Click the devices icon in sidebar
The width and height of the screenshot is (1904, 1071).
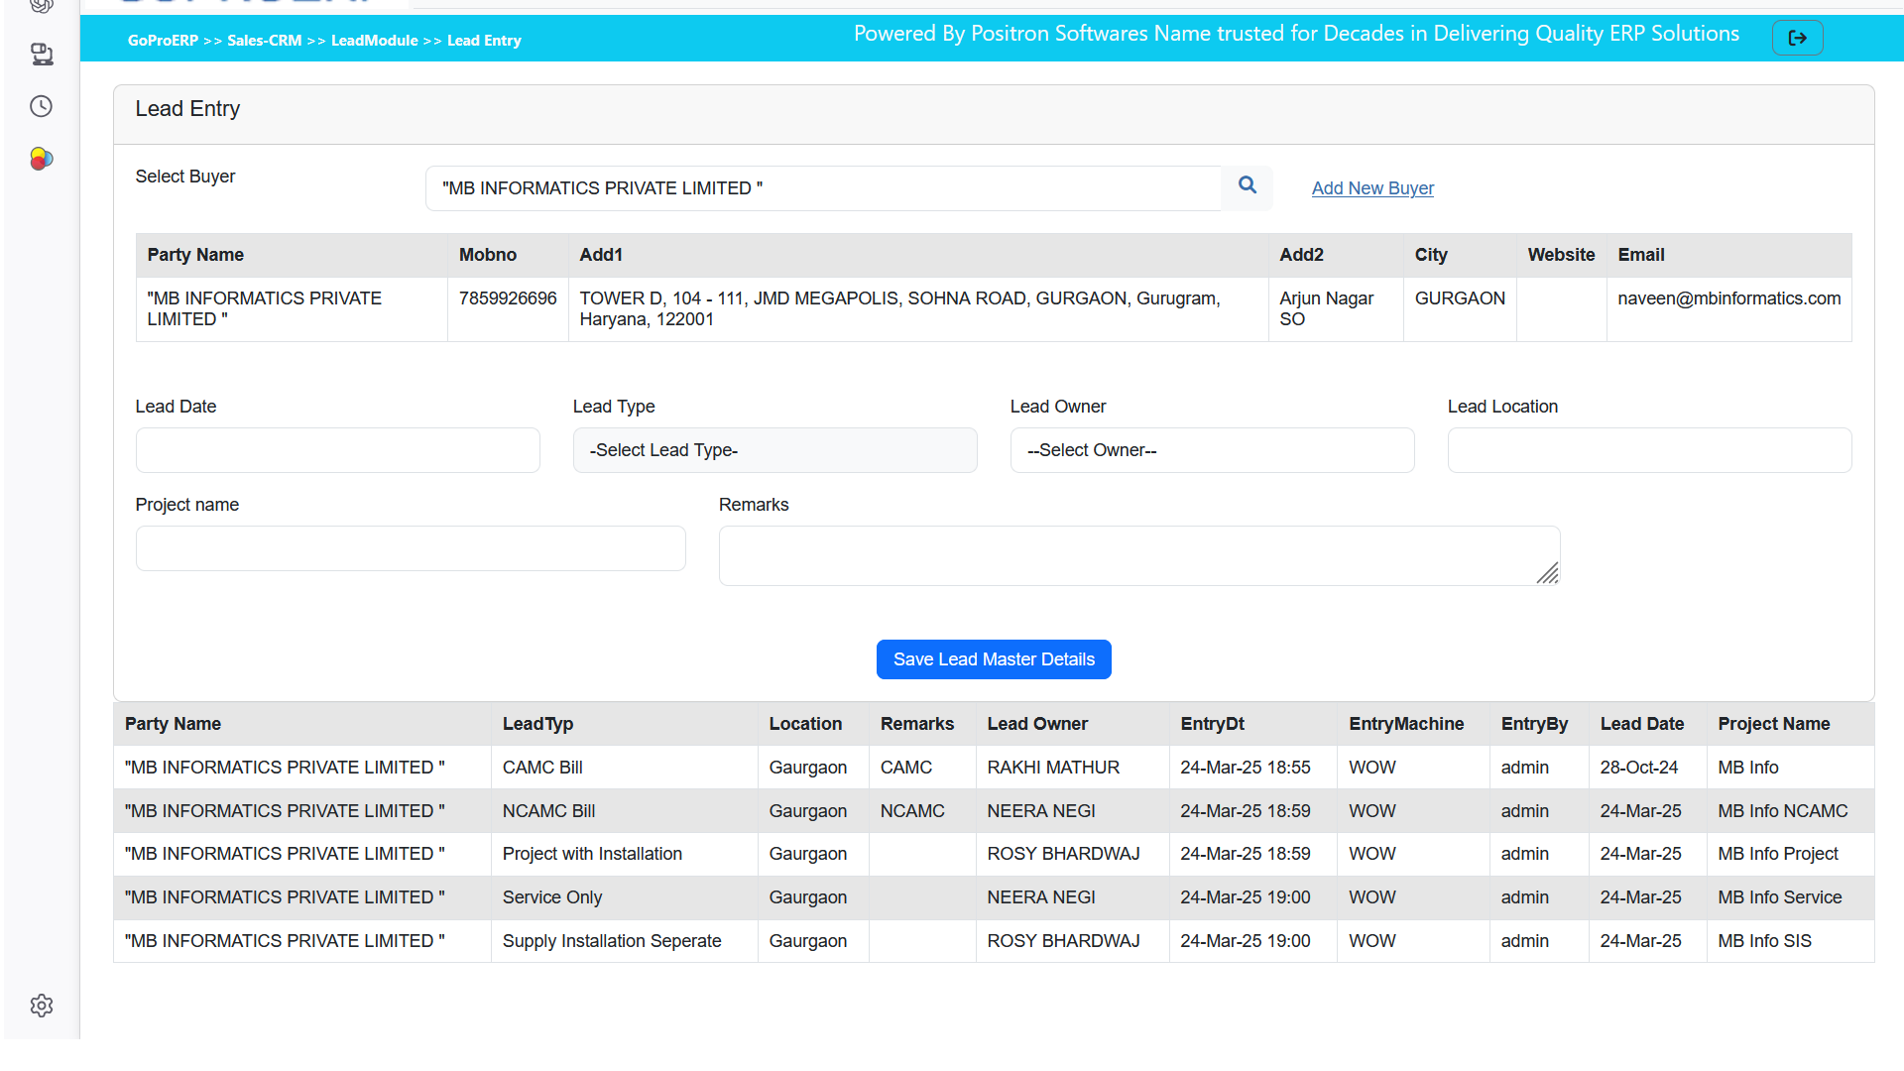pyautogui.click(x=41, y=54)
